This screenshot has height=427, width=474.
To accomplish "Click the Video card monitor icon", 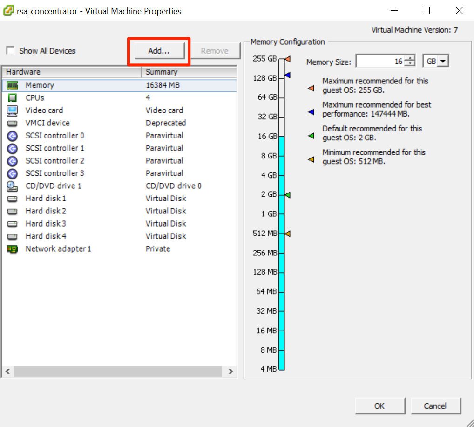I will (x=13, y=110).
